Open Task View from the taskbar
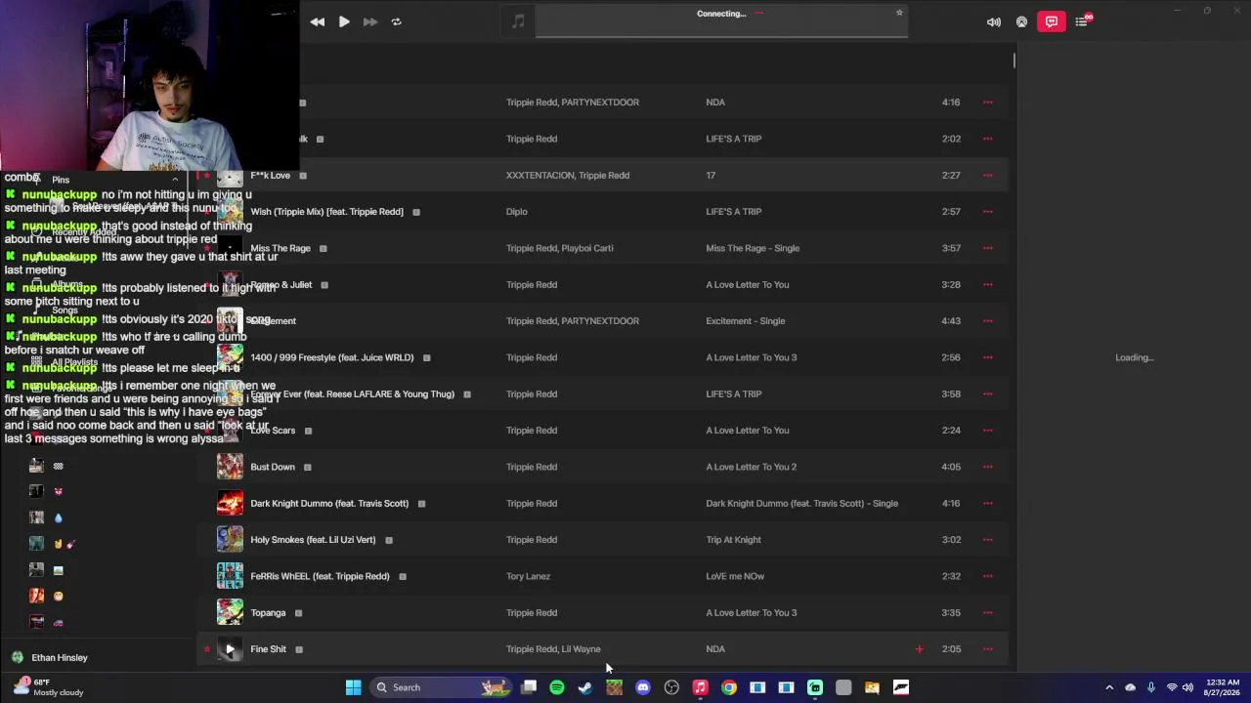This screenshot has width=1251, height=703. (x=529, y=687)
